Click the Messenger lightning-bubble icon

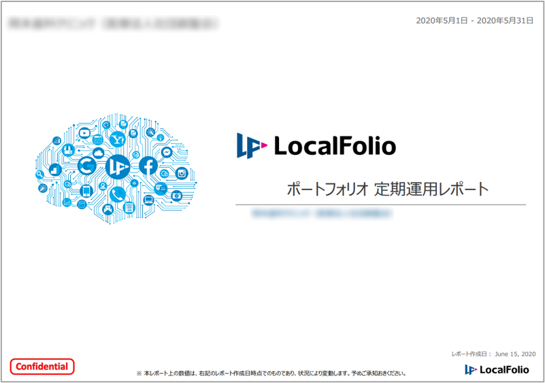[x=167, y=152]
